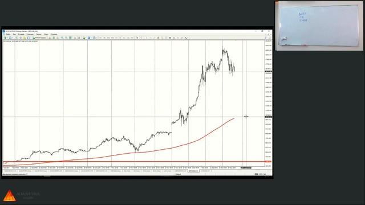
Task: Click the New Chart toolbar icon
Action: pos(5,38)
